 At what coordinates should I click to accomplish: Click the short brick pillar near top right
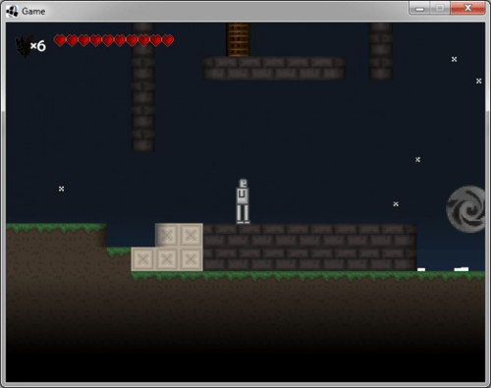(381, 51)
